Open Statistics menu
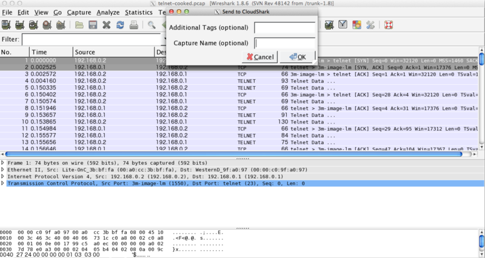This screenshot has height=258, width=485. [139, 12]
